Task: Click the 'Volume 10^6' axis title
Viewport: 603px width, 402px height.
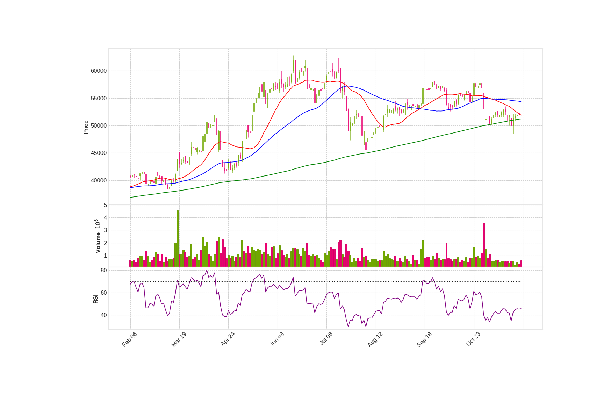Action: [x=98, y=236]
